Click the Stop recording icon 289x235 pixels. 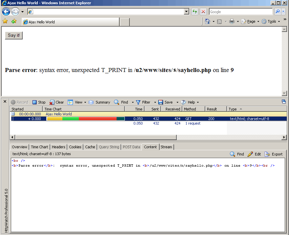[34, 102]
